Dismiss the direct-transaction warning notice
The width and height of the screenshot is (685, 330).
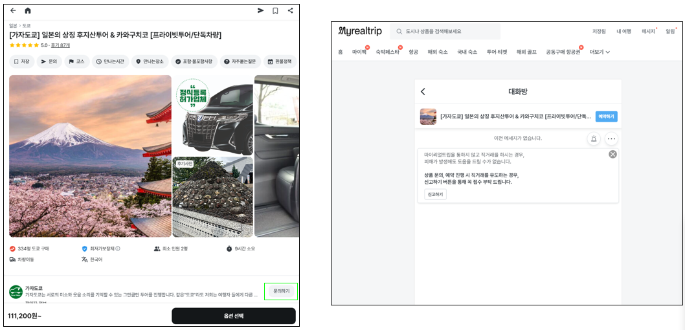[x=612, y=154]
